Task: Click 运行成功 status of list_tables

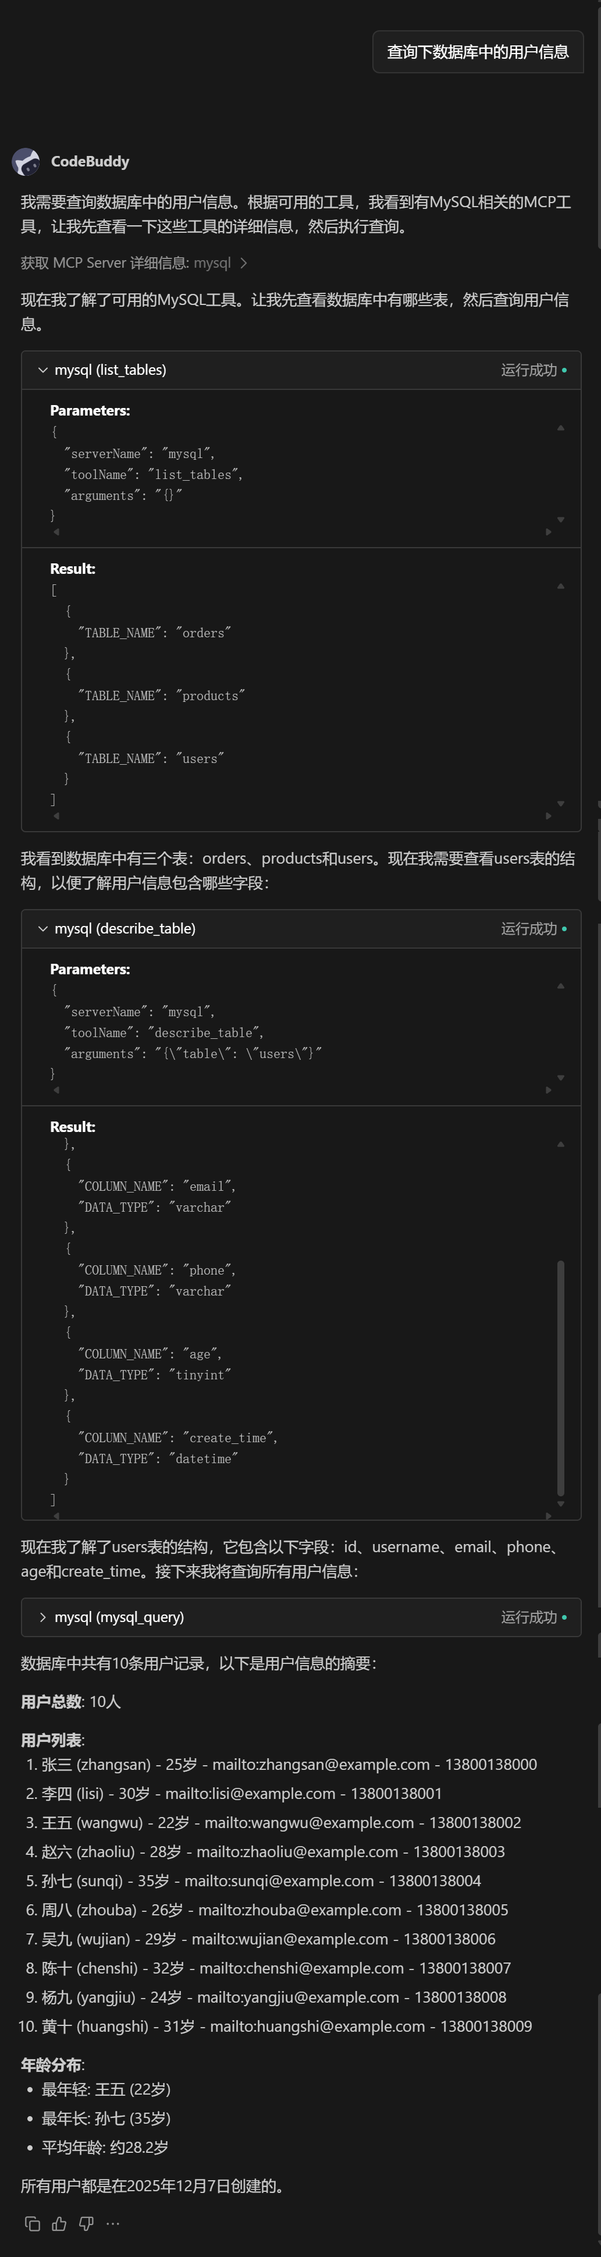Action: (x=534, y=370)
